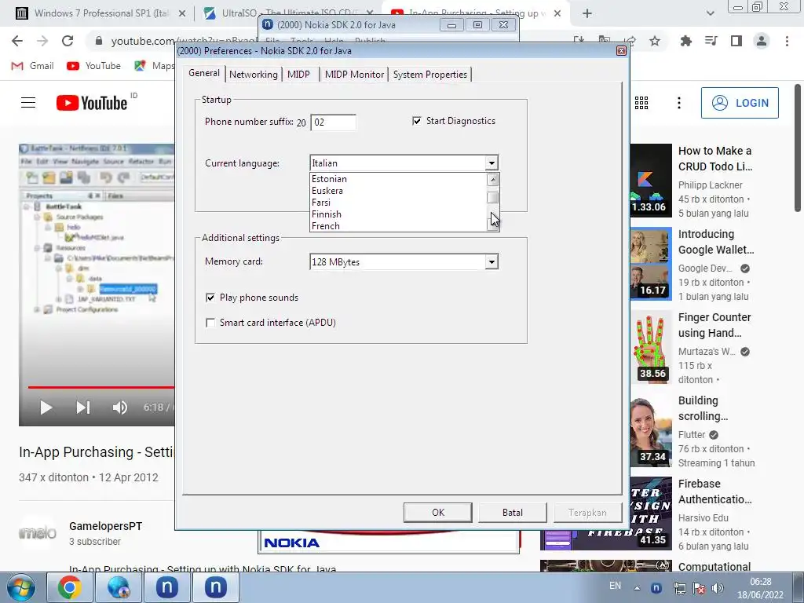Screen dimensions: 804x603
Task: Click the Phone number suffix field
Action: (333, 122)
